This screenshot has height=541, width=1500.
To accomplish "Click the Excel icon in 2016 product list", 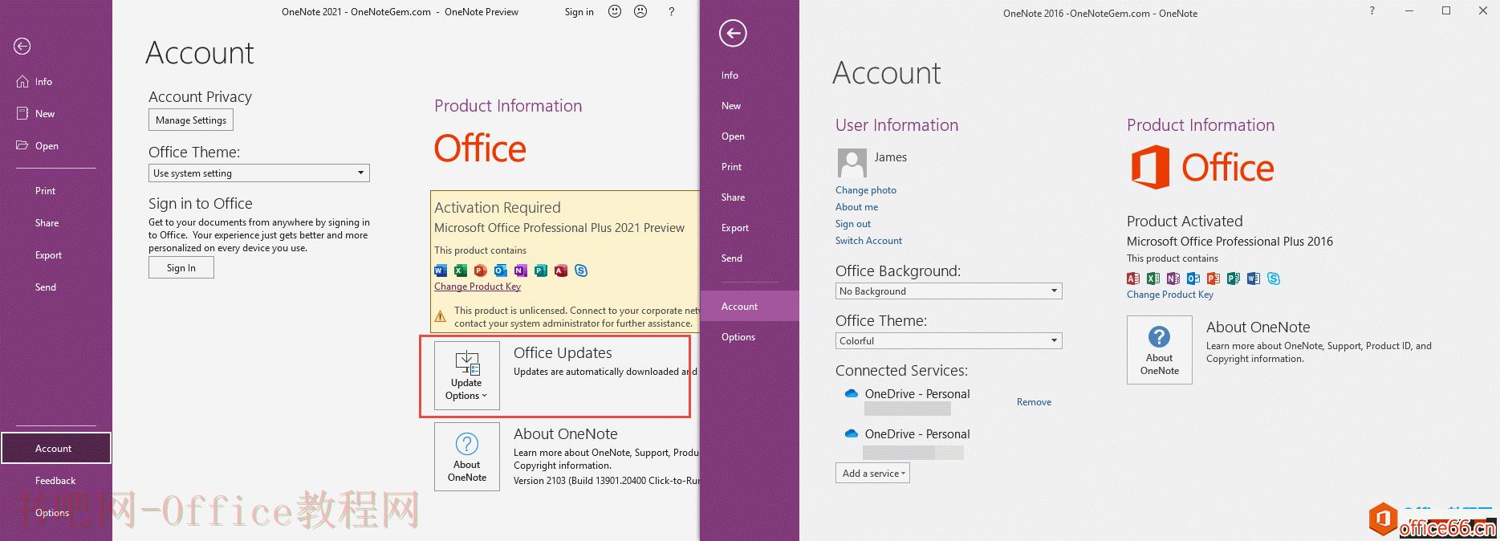I will pyautogui.click(x=1153, y=279).
